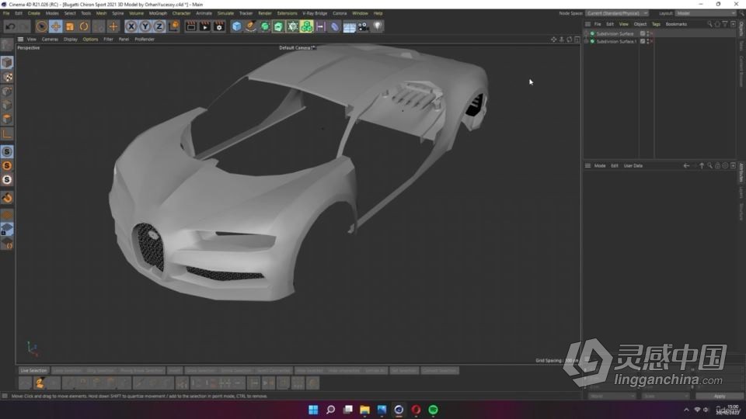Click the Live Selection button in bottom palette
Viewport: 746px width, 419px height.
pos(33,371)
